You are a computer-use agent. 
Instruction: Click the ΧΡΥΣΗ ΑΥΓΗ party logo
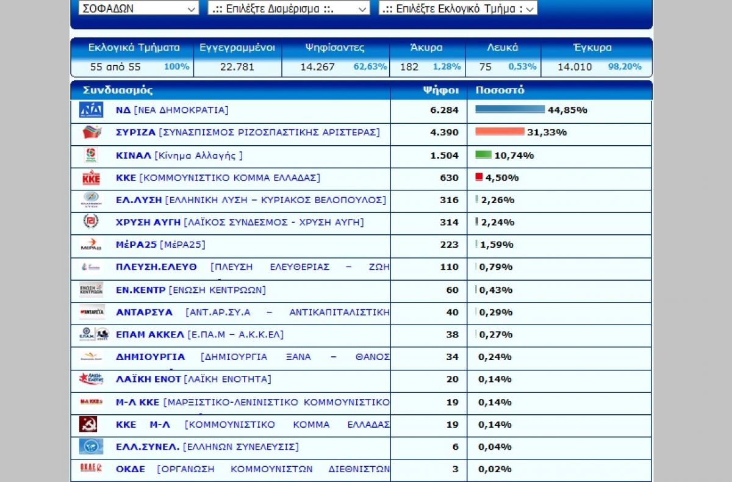coord(91,222)
